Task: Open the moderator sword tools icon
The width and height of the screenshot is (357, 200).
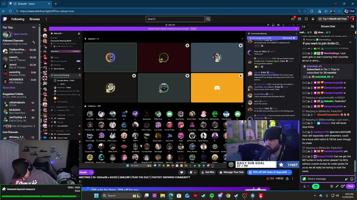Action: (337, 186)
